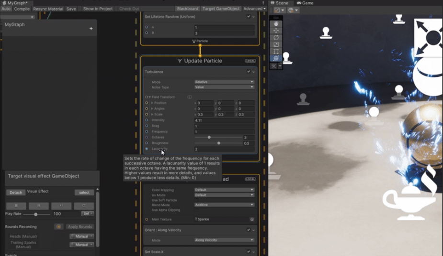Image resolution: width=443 pixels, height=256 pixels.
Task: Click the Compile button
Action: [22, 9]
